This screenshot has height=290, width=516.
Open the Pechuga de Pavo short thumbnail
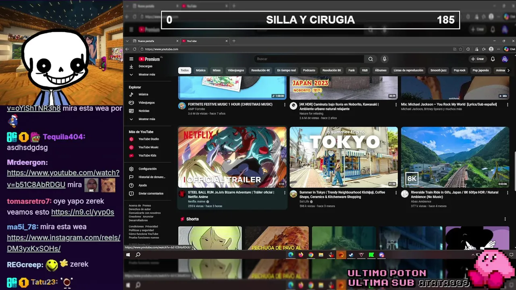(x=277, y=238)
